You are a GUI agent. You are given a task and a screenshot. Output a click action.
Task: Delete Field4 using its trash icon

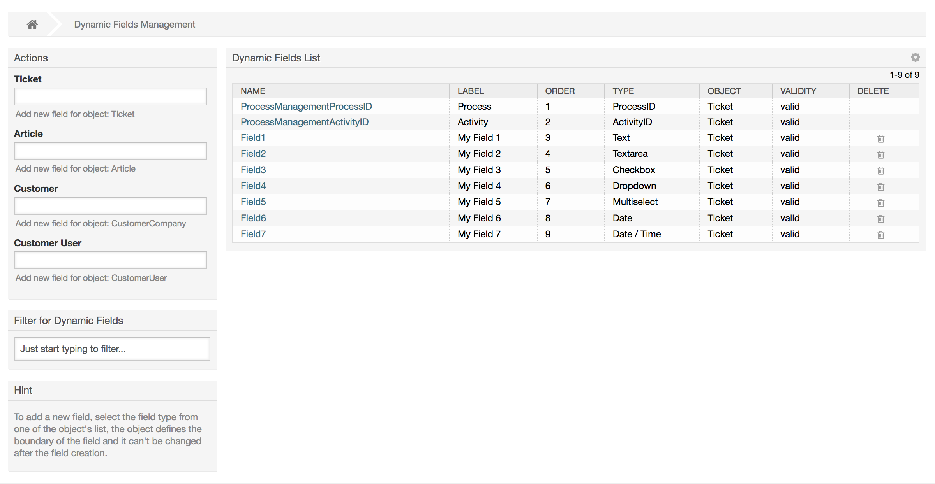(x=881, y=187)
